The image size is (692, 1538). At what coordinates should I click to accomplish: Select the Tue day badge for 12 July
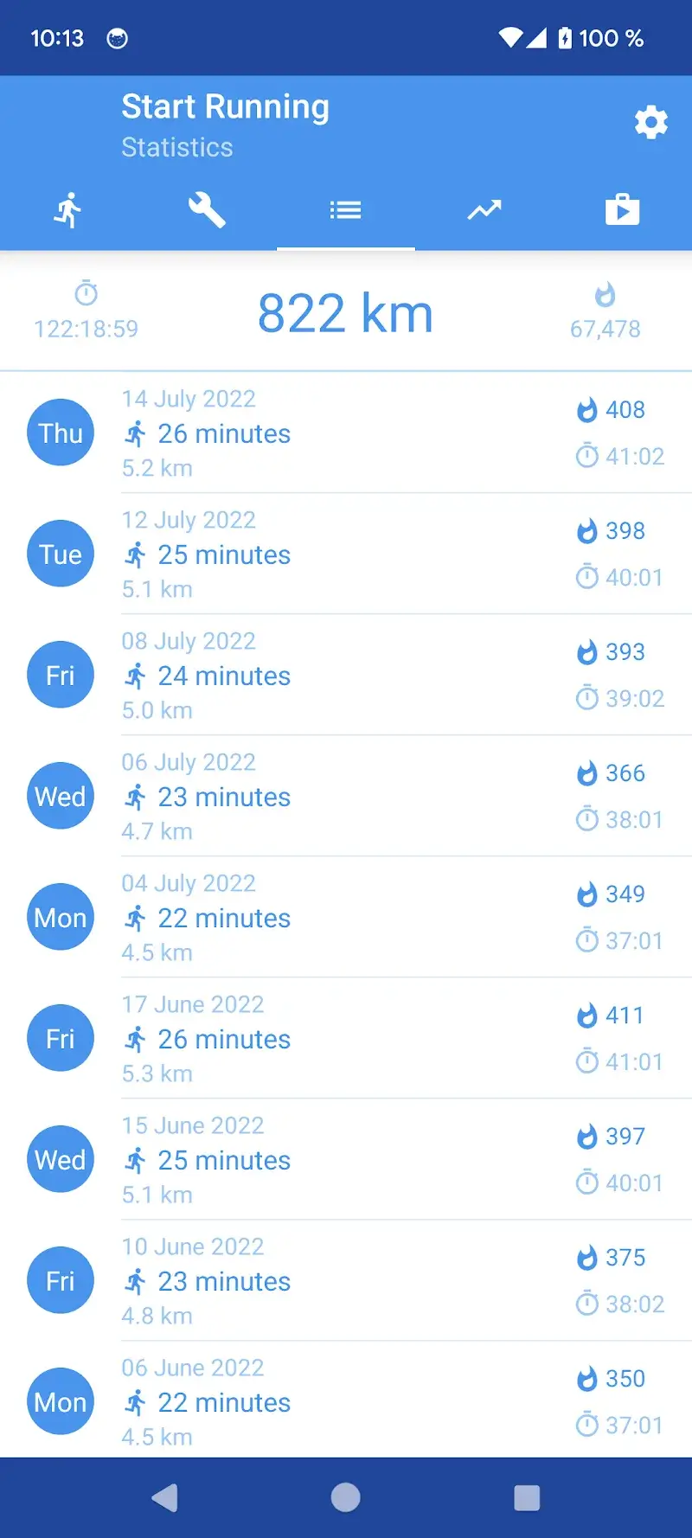pos(61,554)
